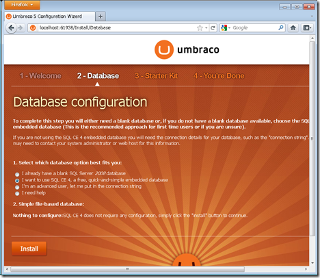This screenshot has height=278, width=320.
Task: Go back with the back arrow
Action: pyautogui.click(x=11, y=28)
